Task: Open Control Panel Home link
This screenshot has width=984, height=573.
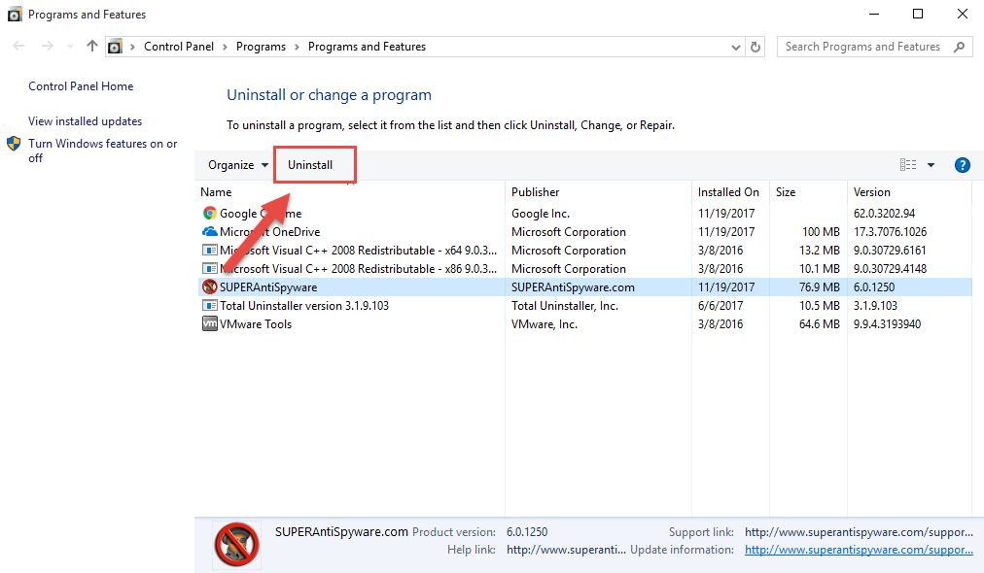Action: [81, 86]
